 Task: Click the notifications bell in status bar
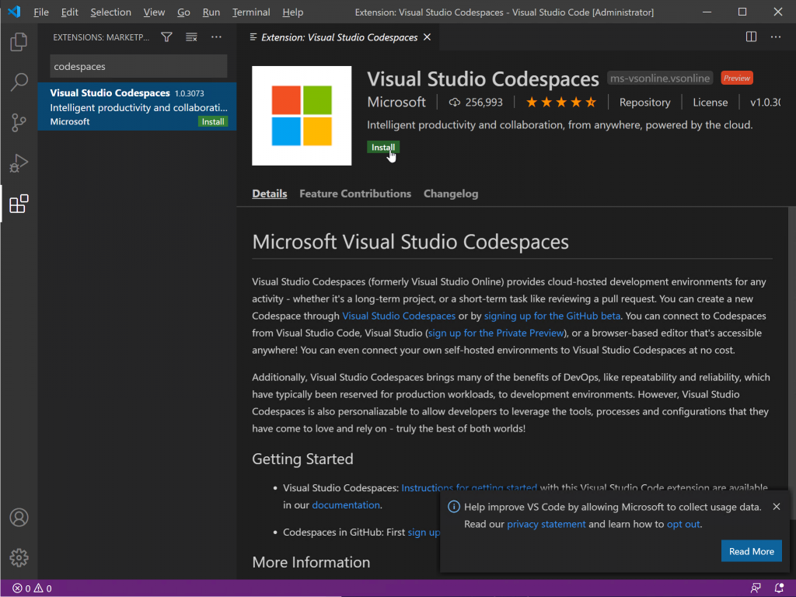(779, 588)
